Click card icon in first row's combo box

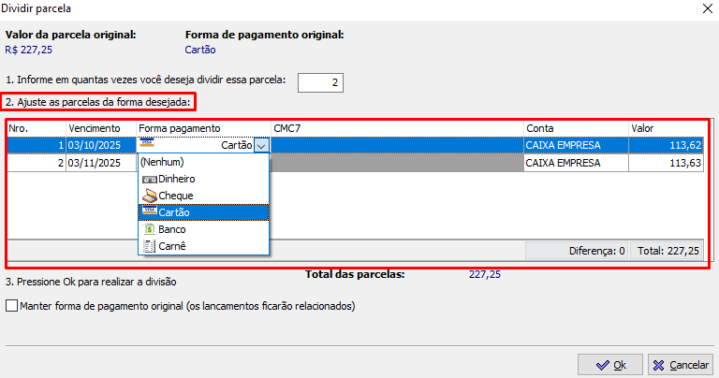(x=147, y=145)
